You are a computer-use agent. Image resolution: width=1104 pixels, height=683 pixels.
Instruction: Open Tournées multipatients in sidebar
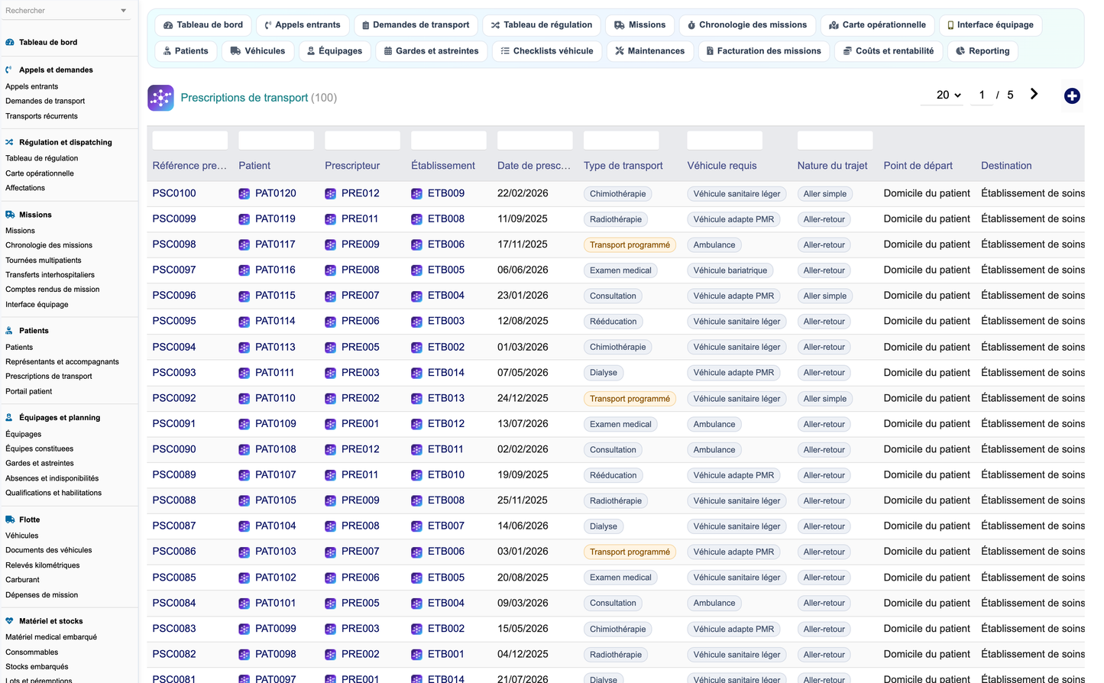tap(44, 260)
